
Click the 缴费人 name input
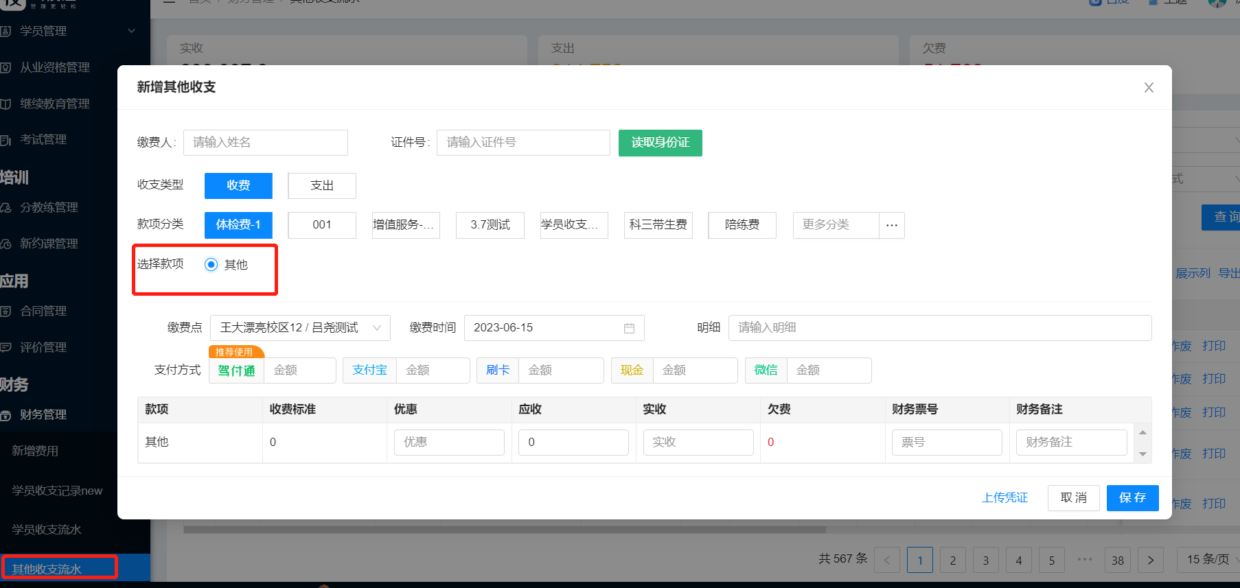click(266, 143)
